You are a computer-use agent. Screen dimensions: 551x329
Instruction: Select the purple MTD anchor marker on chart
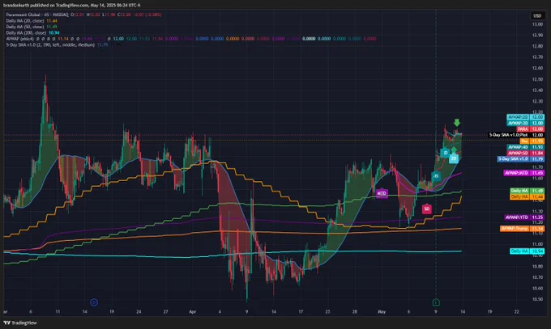[x=382, y=193]
